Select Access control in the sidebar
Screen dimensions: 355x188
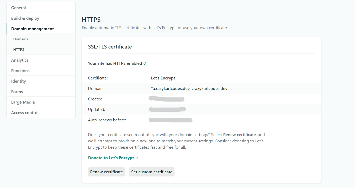point(25,113)
